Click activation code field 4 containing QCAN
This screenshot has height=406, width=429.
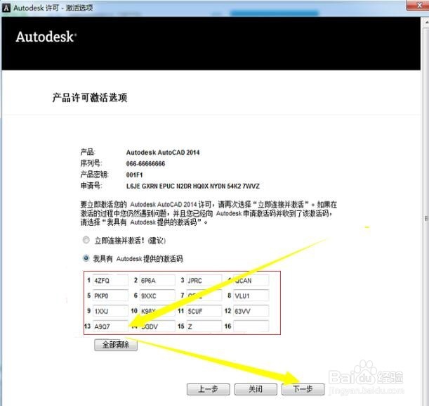[251, 280]
